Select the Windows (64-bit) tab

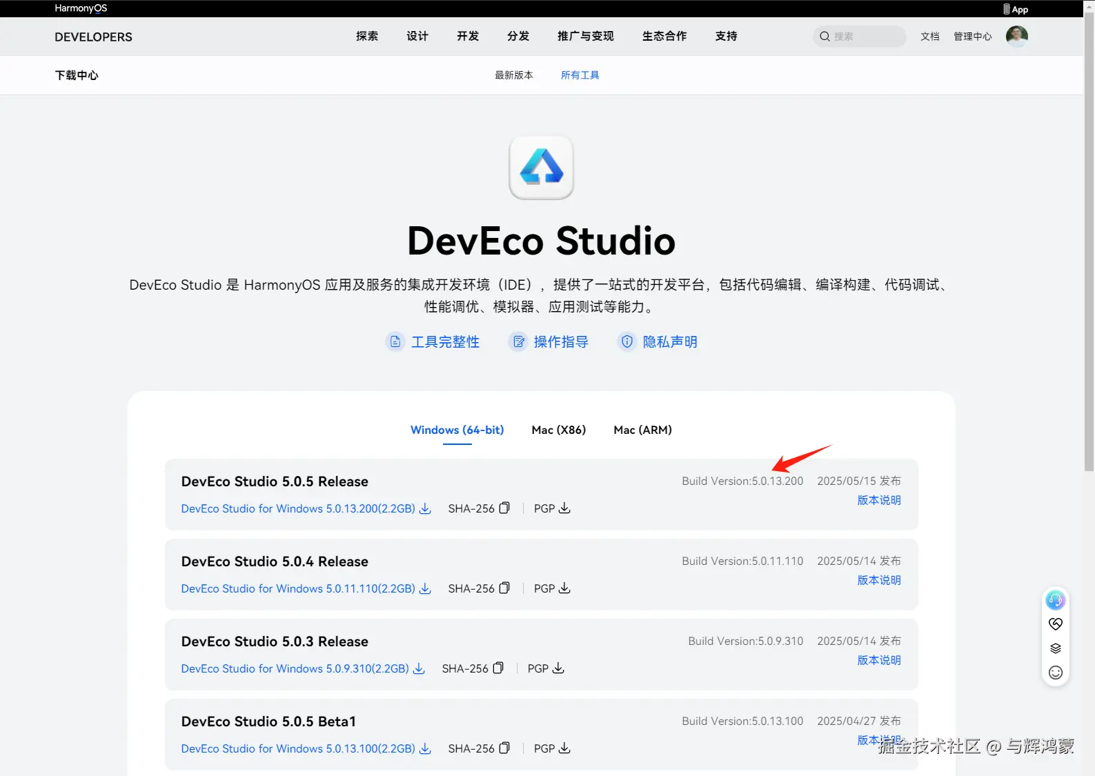[x=457, y=430]
